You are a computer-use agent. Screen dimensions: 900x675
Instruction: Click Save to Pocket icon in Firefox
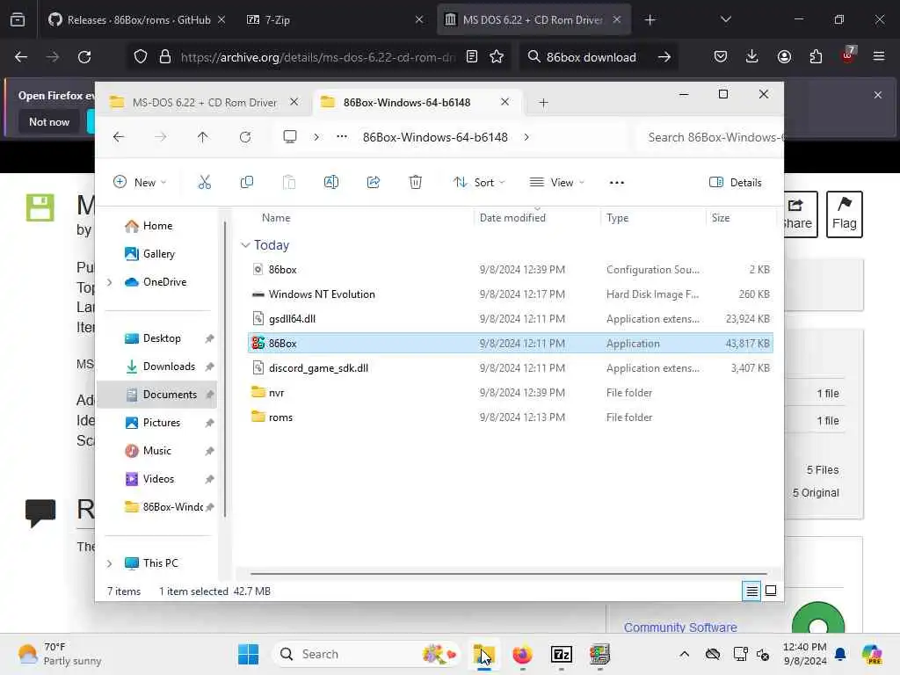[x=721, y=57]
